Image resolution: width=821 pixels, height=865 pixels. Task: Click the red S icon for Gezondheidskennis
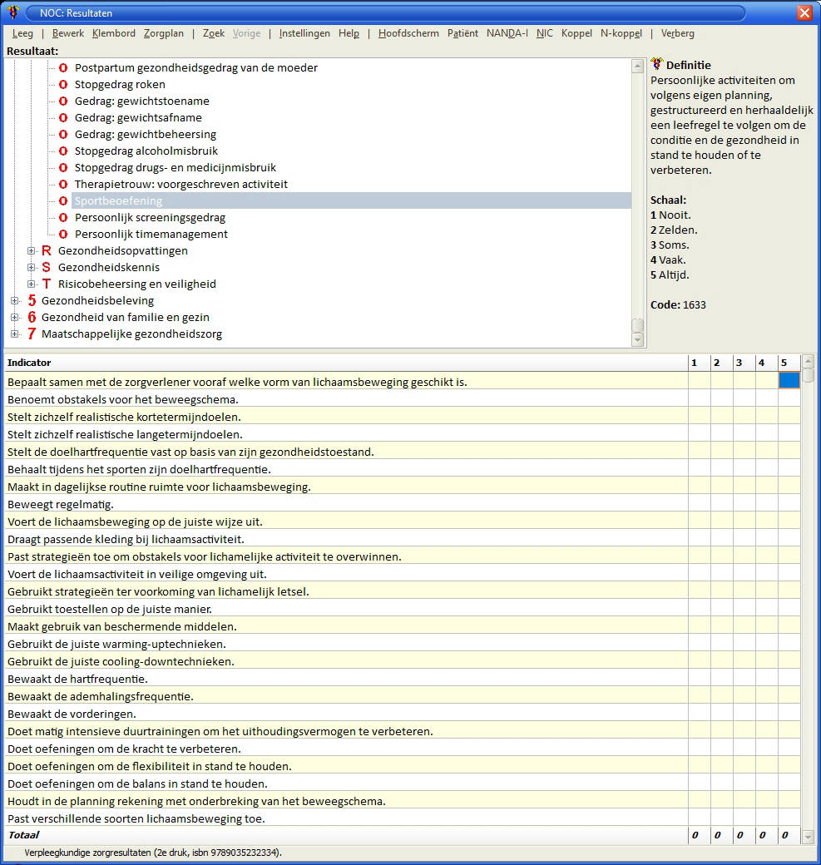[x=46, y=267]
